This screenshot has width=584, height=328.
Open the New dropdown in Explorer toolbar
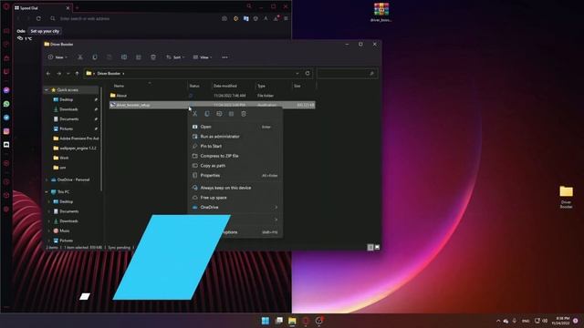coord(57,57)
